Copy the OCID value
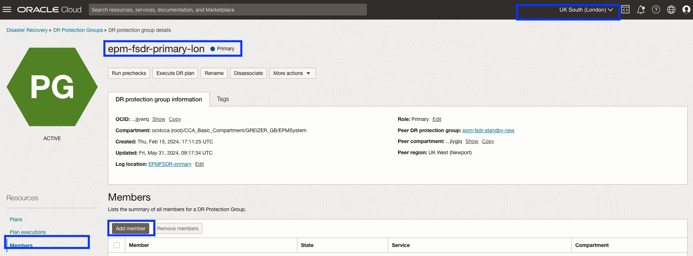 [x=175, y=119]
